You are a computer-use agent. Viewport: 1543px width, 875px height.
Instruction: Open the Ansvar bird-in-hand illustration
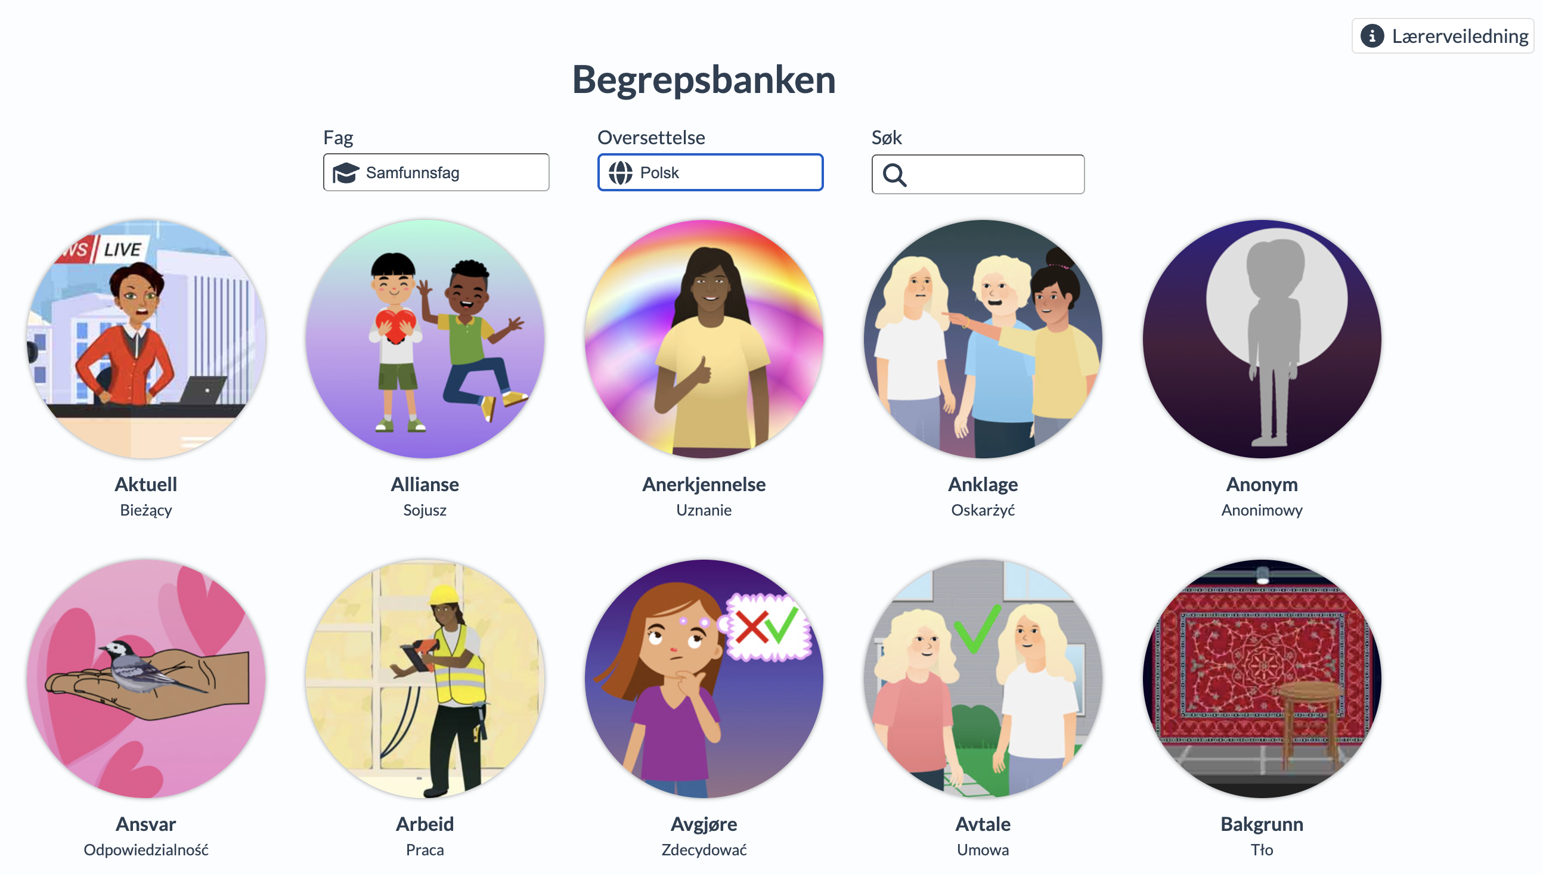coord(146,679)
